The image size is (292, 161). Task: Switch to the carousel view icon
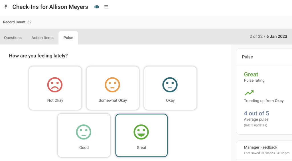(x=96, y=7)
